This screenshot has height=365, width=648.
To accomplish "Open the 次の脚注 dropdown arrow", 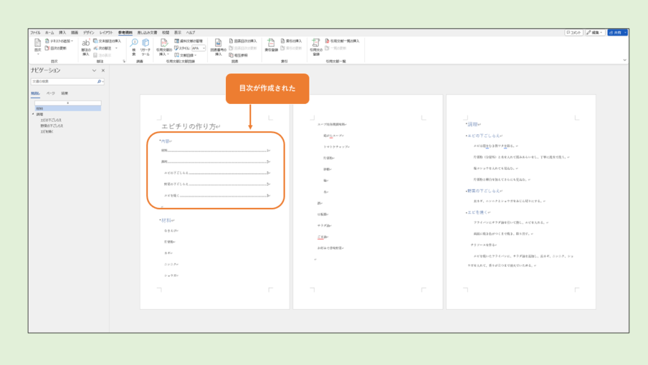I will click(116, 48).
